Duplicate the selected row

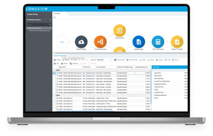[74, 63]
